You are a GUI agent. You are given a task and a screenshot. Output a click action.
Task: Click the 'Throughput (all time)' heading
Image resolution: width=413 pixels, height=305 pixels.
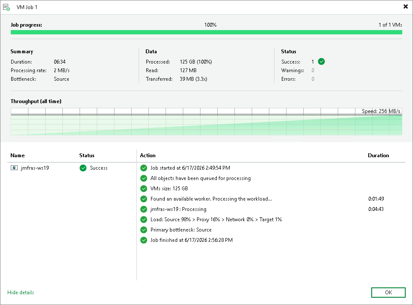click(x=36, y=101)
